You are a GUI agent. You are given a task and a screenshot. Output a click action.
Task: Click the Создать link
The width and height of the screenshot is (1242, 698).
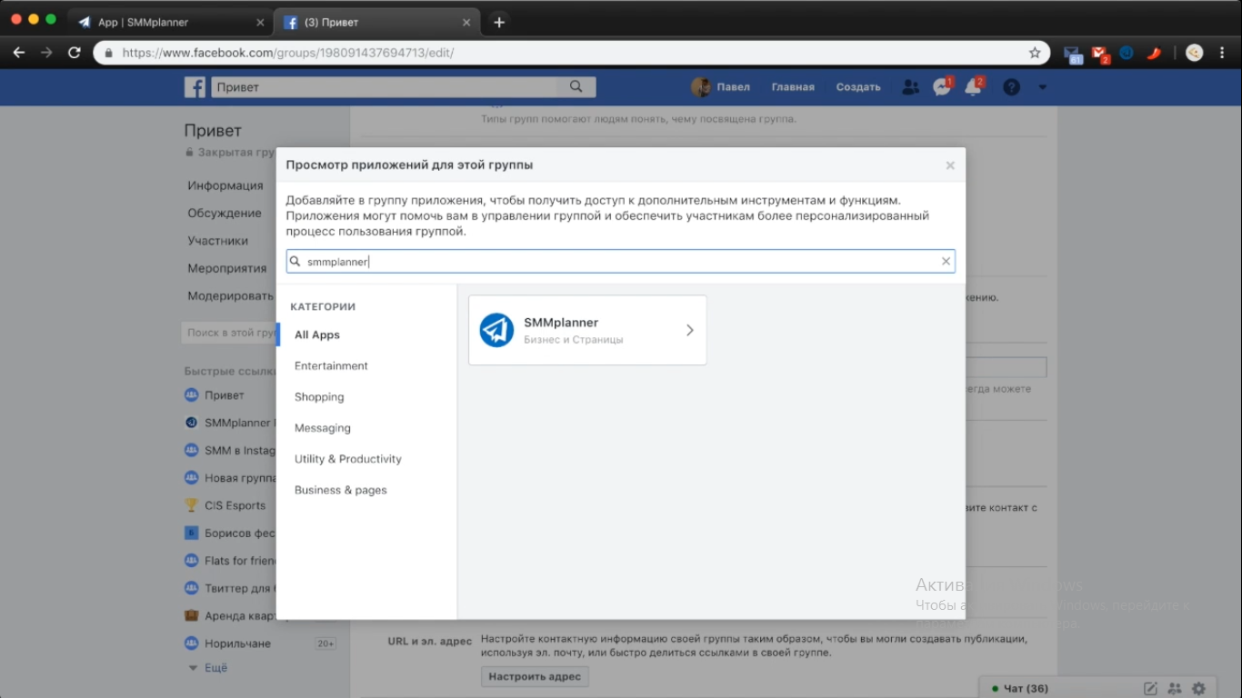(858, 87)
